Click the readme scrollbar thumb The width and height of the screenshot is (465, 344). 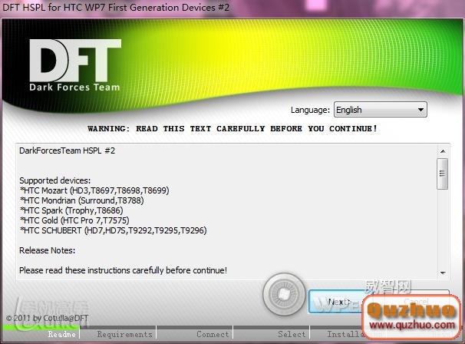point(443,174)
